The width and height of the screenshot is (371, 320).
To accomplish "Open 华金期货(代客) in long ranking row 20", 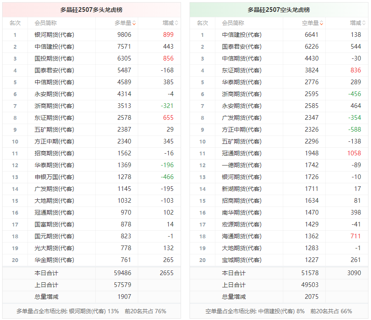I will click(54, 260).
